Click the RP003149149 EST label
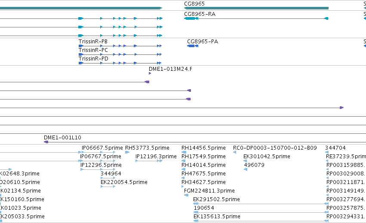This screenshot has width=366, height=223. [346, 191]
